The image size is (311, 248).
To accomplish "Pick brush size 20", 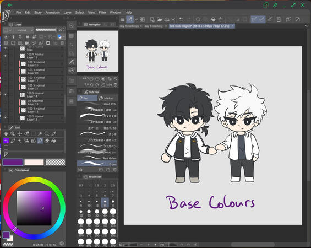I will [81, 213].
